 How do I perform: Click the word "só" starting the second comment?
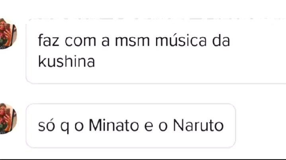47,125
